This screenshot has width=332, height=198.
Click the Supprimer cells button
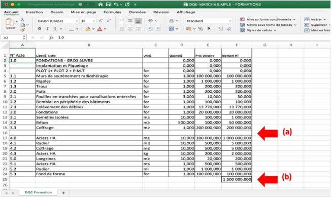317,25
